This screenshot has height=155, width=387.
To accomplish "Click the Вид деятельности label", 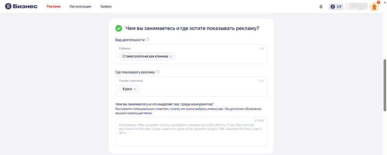I will 130,40.
